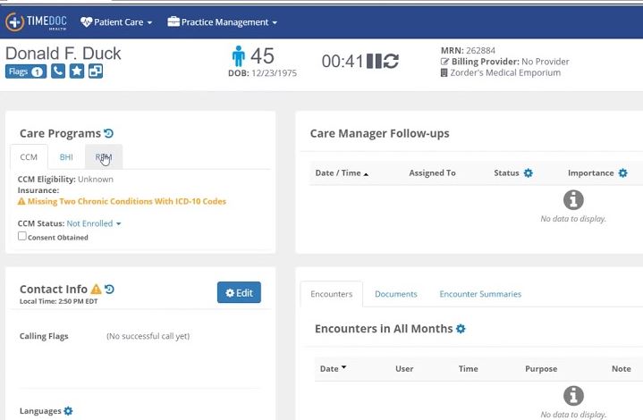Click the Care Programs history icon

coord(109,133)
